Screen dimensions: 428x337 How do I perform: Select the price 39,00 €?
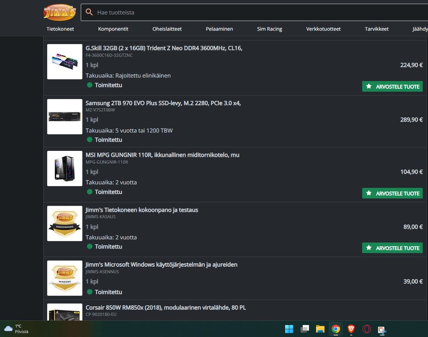(413, 282)
